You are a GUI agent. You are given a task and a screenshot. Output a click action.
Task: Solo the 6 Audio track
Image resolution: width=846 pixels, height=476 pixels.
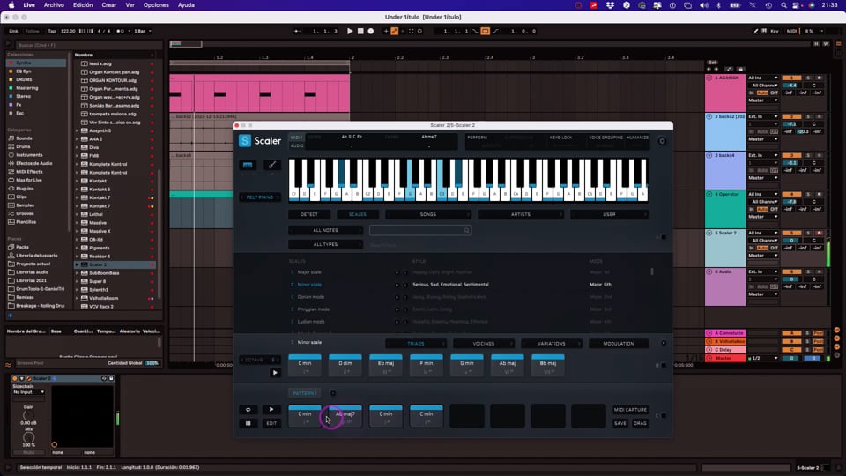click(808, 272)
